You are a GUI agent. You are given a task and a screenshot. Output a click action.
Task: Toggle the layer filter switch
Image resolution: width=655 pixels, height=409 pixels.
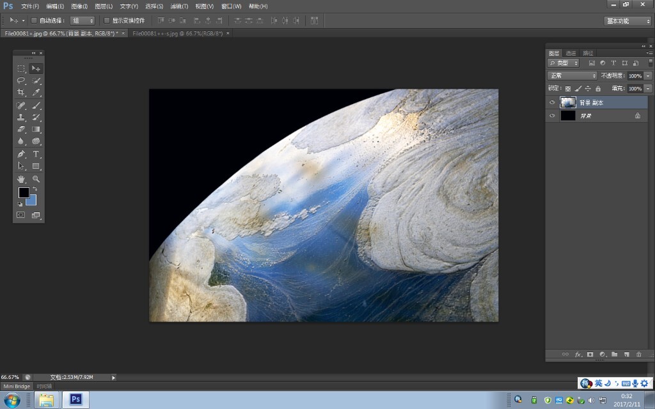651,63
